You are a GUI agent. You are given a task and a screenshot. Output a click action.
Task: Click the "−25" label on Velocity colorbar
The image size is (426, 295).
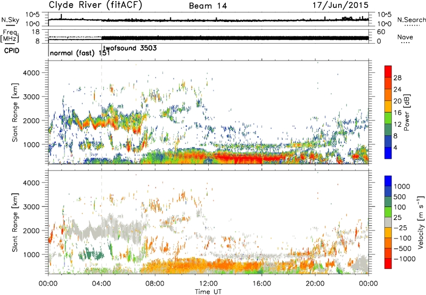[400, 228]
